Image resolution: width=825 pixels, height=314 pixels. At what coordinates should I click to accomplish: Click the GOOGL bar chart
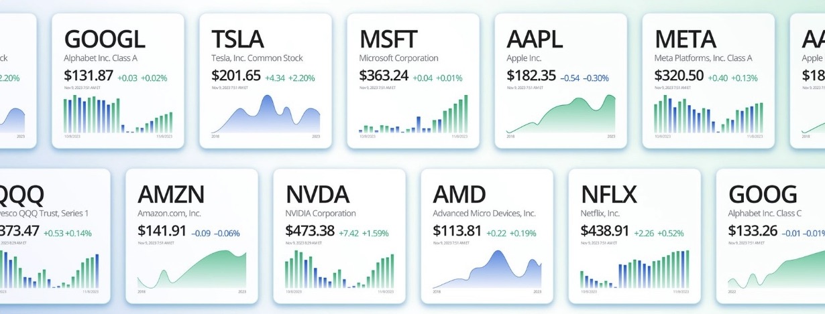[x=118, y=115]
